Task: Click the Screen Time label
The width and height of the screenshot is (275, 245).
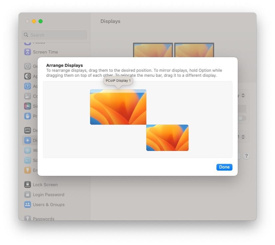Action: (x=45, y=52)
